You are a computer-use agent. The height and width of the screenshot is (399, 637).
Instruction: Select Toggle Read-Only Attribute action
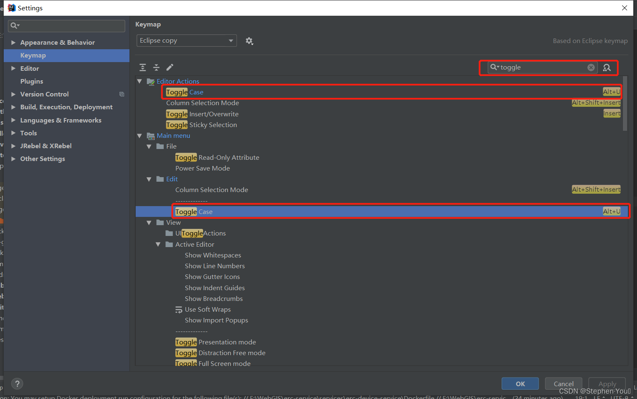tap(217, 158)
